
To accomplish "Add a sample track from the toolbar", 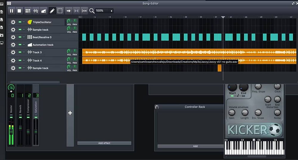I will [36, 11].
